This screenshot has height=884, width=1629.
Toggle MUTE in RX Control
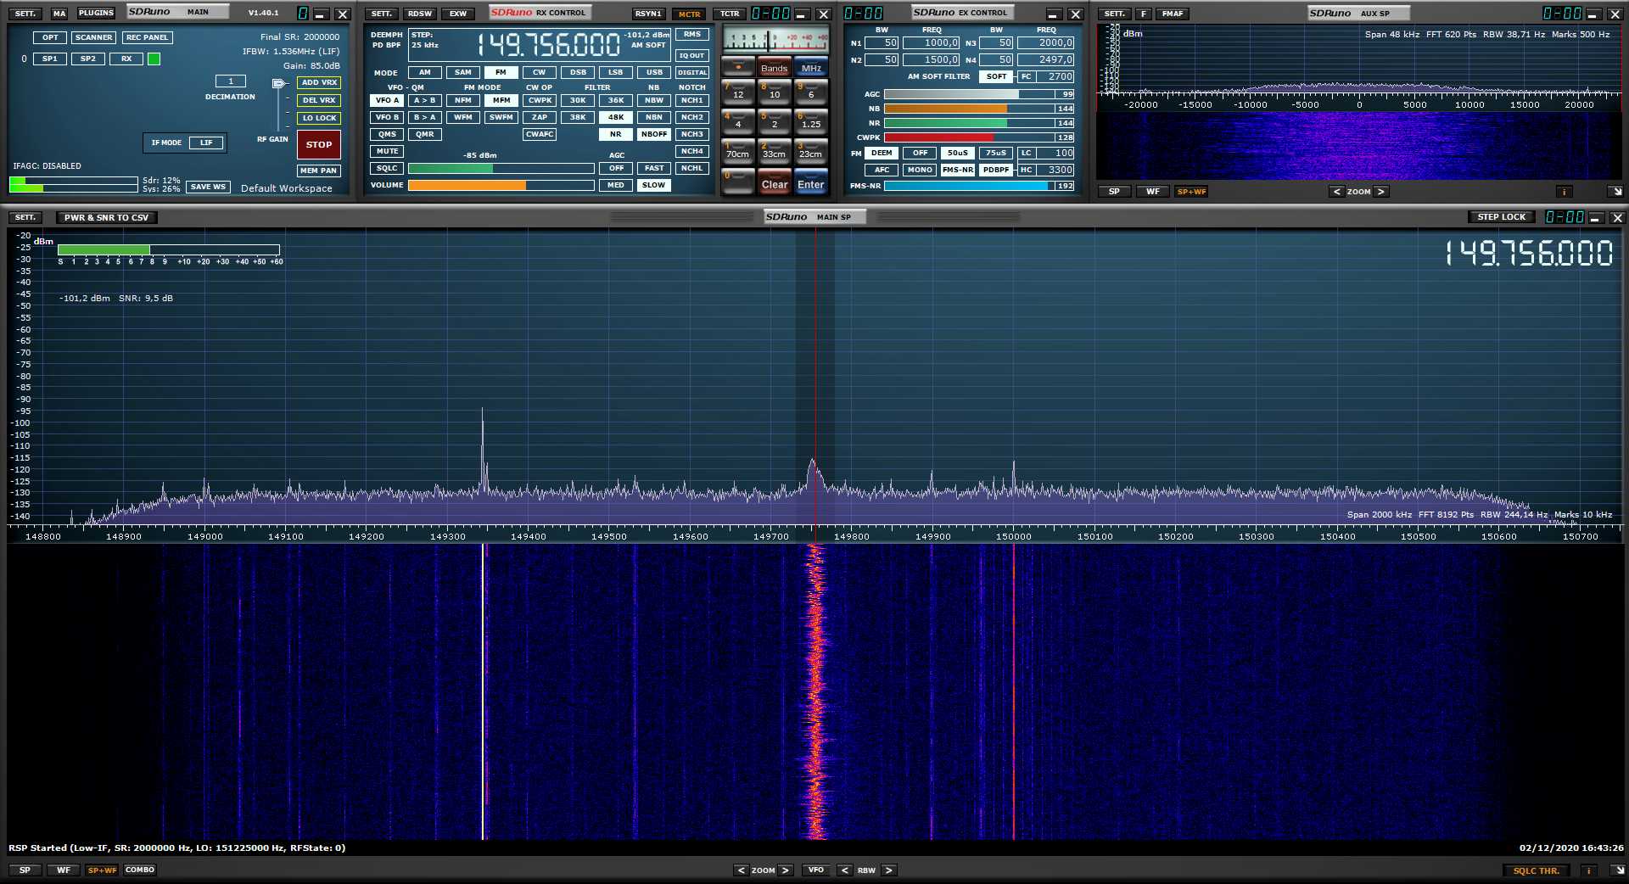coord(387,151)
